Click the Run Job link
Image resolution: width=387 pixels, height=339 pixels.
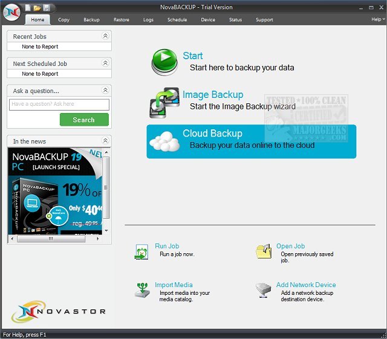tap(167, 246)
